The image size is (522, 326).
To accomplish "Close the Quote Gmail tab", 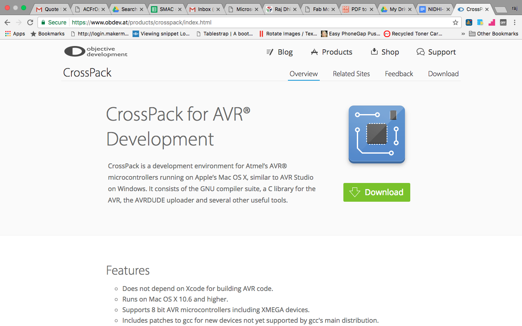I will (65, 9).
